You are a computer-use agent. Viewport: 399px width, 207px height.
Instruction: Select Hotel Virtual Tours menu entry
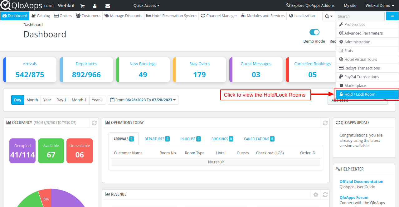367,60
